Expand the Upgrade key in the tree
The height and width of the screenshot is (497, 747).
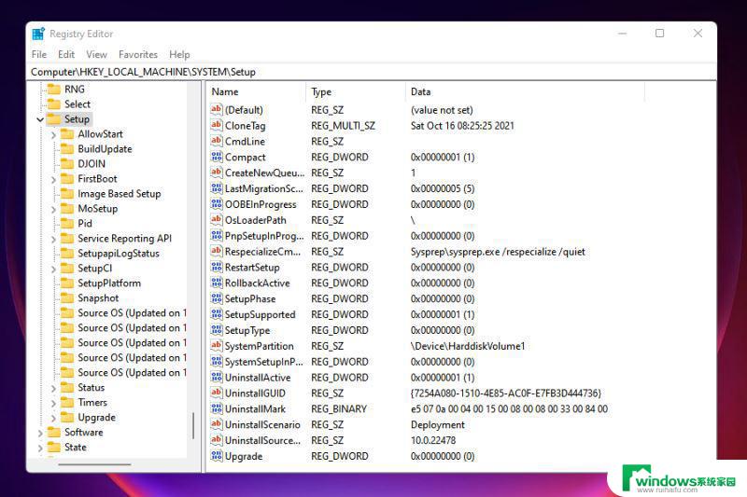(53, 418)
